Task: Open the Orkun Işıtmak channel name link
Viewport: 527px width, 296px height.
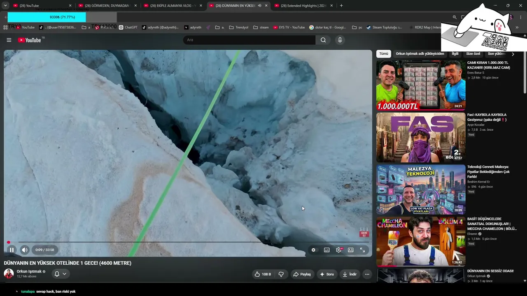Action: click(29, 271)
